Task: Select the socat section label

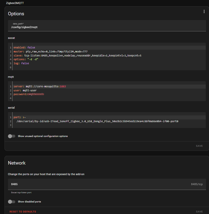Action: point(11,38)
